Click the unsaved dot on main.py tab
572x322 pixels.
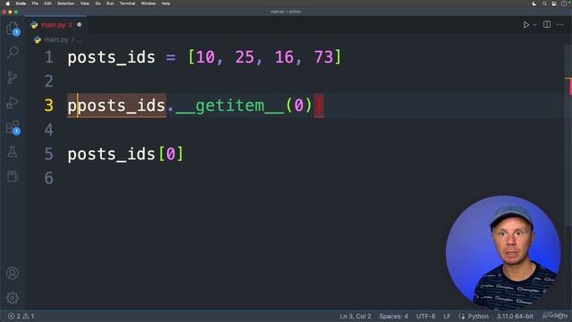(x=80, y=24)
